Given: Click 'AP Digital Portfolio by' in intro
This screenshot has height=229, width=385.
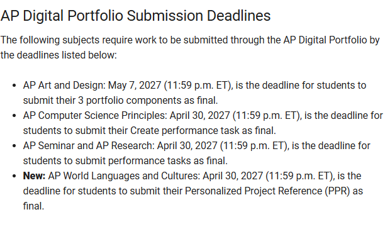Looking at the screenshot, I should tap(332, 40).
